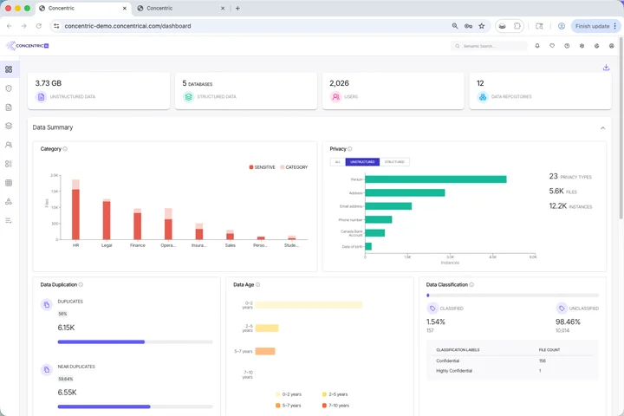
Task: Click the Data Repositories card
Action: (x=537, y=90)
